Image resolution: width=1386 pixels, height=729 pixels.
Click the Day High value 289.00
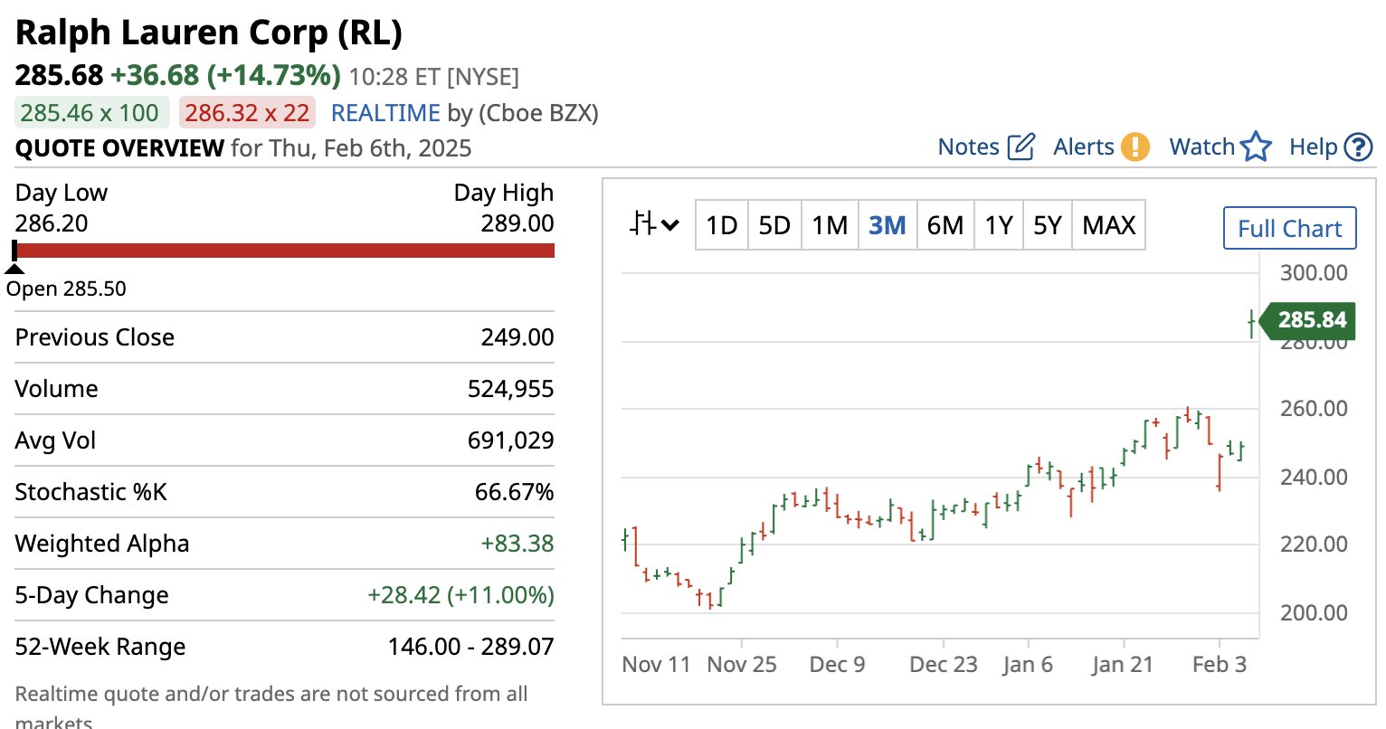click(517, 223)
